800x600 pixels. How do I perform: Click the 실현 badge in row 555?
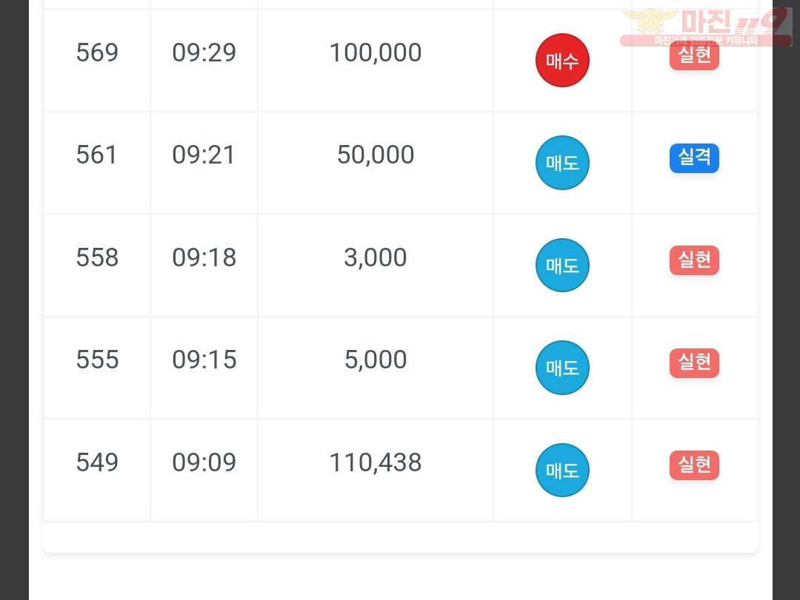click(694, 363)
